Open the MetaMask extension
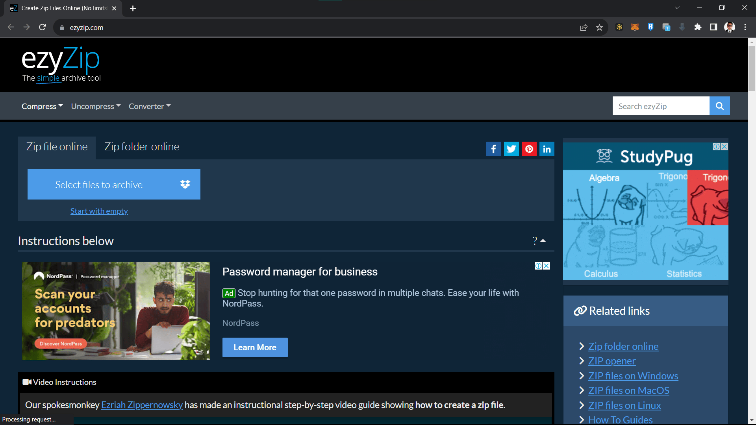This screenshot has width=756, height=425. tap(635, 27)
